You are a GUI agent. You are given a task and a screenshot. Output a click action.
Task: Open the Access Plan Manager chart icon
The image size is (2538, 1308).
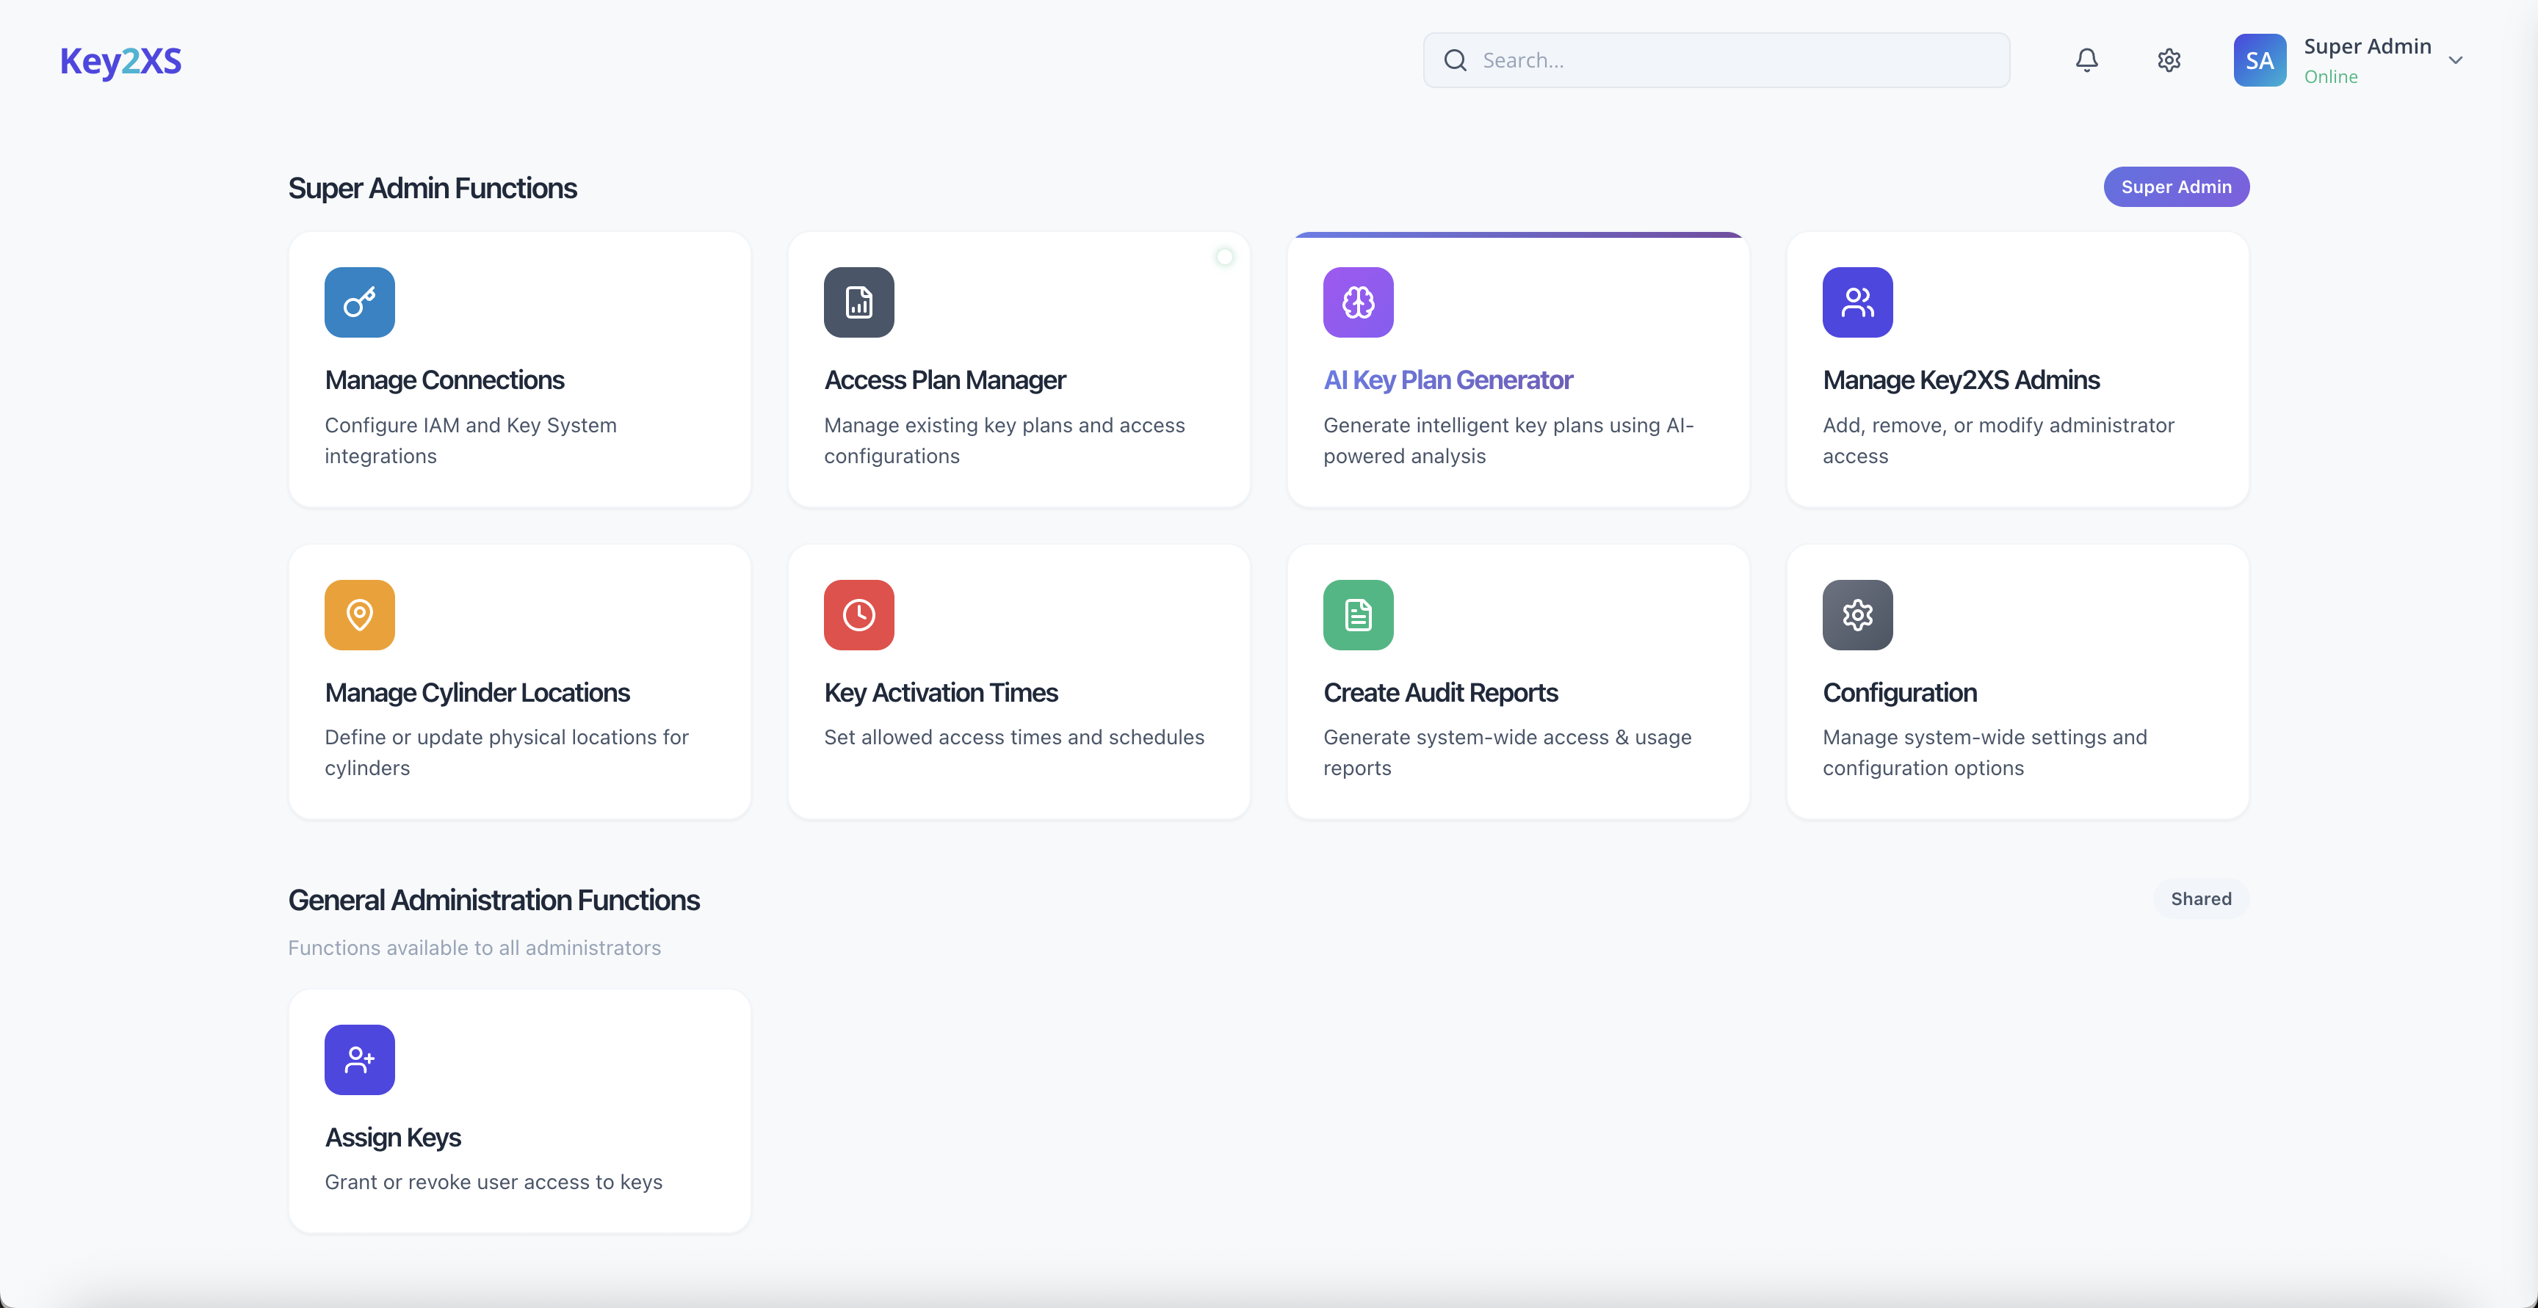pos(858,302)
